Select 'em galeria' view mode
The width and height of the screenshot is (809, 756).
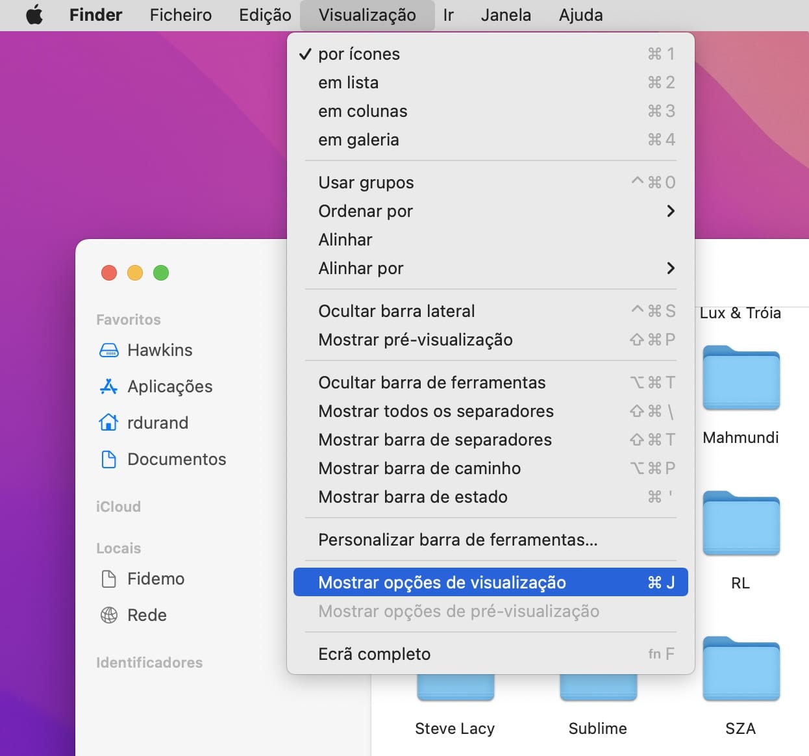pyautogui.click(x=358, y=140)
